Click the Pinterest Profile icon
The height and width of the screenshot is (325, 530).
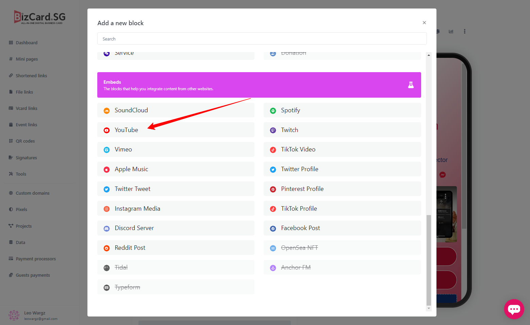coord(273,189)
